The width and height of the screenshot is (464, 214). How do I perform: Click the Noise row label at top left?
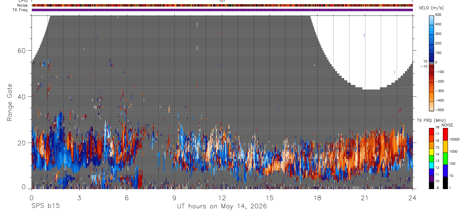pos(22,5)
